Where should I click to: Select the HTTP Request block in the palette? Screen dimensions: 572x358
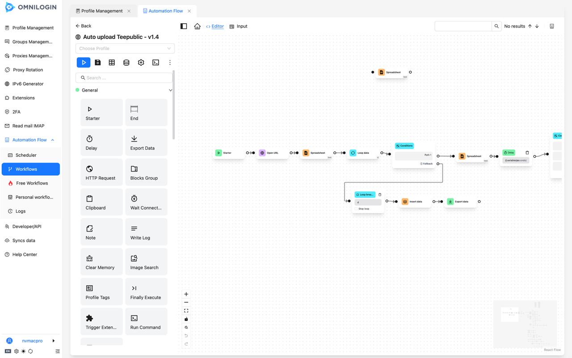(101, 172)
